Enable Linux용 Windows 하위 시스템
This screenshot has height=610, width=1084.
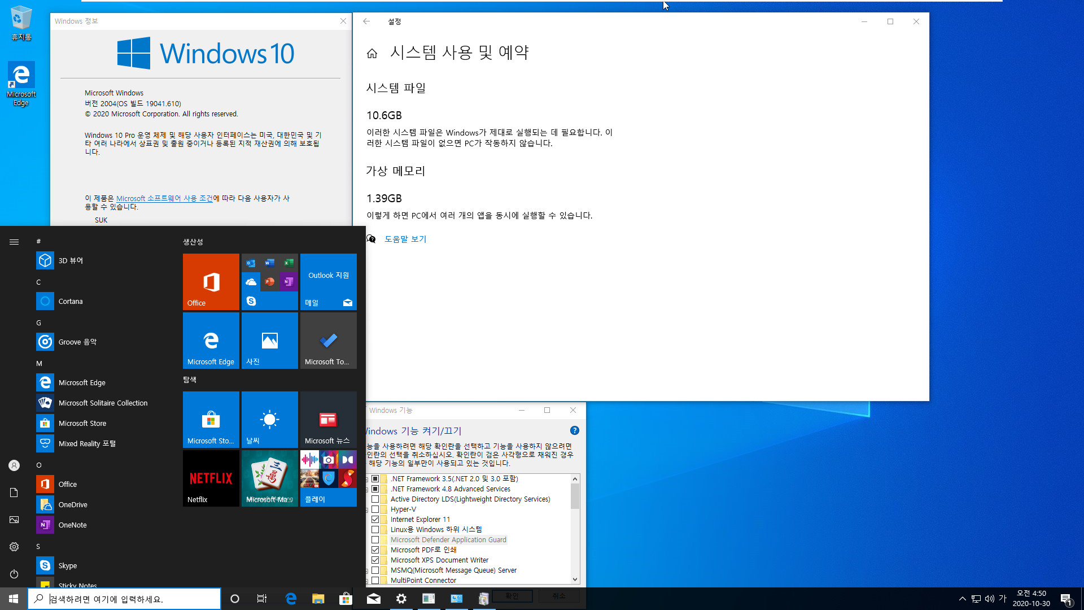click(375, 530)
